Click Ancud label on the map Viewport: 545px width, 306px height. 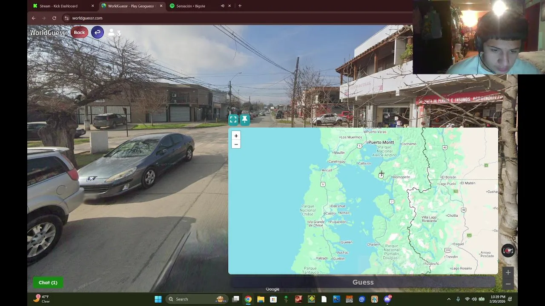(327, 170)
